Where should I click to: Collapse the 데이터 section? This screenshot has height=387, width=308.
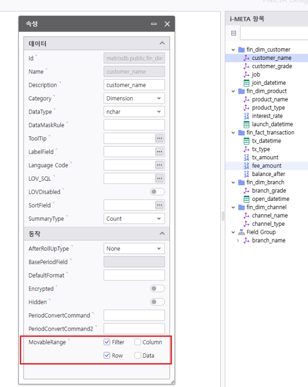162,43
